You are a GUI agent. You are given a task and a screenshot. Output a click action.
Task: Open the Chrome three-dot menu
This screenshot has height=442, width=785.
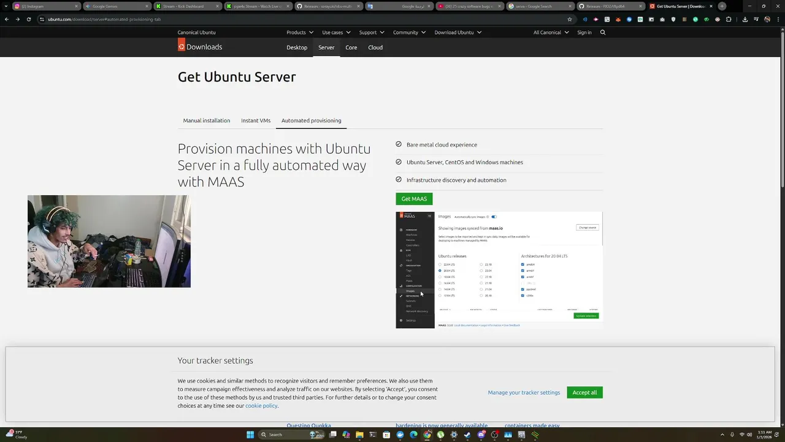pyautogui.click(x=778, y=19)
